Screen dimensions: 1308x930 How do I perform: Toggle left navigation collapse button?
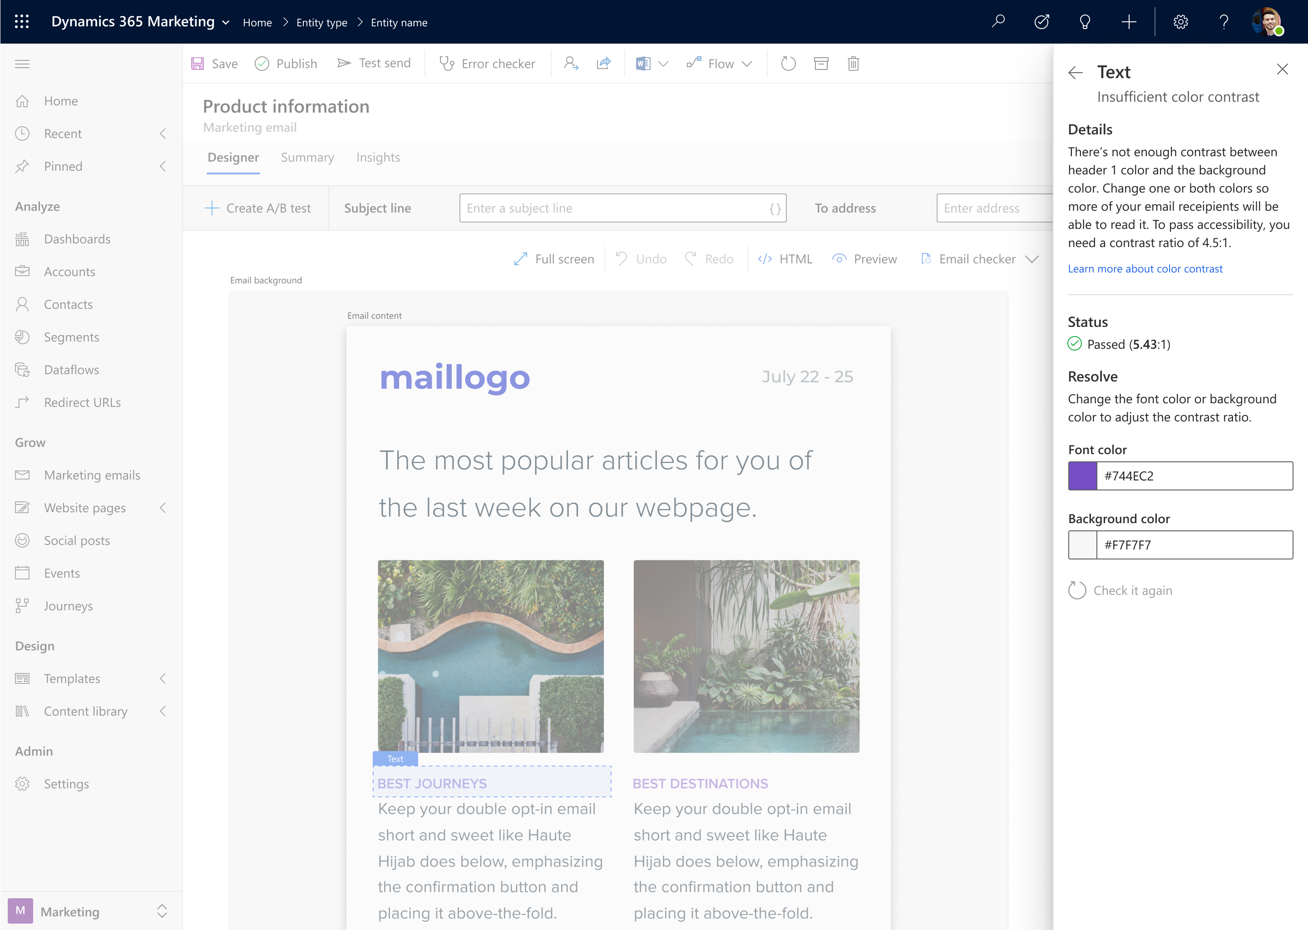click(x=22, y=64)
